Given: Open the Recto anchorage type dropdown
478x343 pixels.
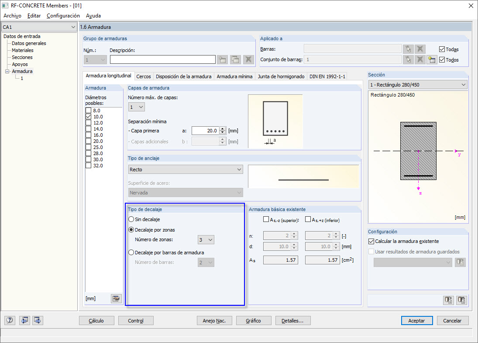Looking at the screenshot, I should (x=186, y=170).
